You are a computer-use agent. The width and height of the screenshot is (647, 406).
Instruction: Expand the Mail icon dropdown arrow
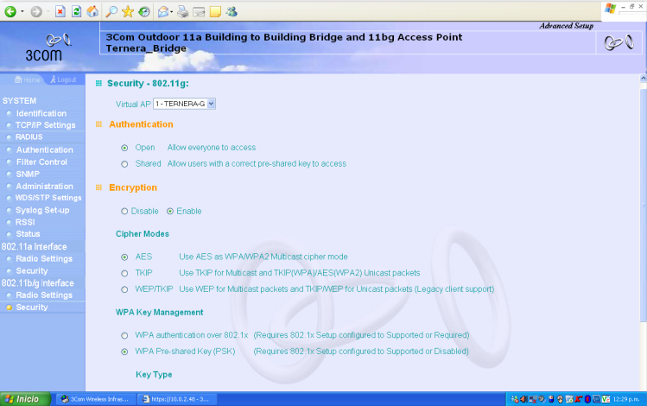[x=172, y=11]
